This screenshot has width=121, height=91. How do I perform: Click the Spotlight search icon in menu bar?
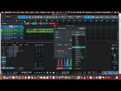coord(112,12)
